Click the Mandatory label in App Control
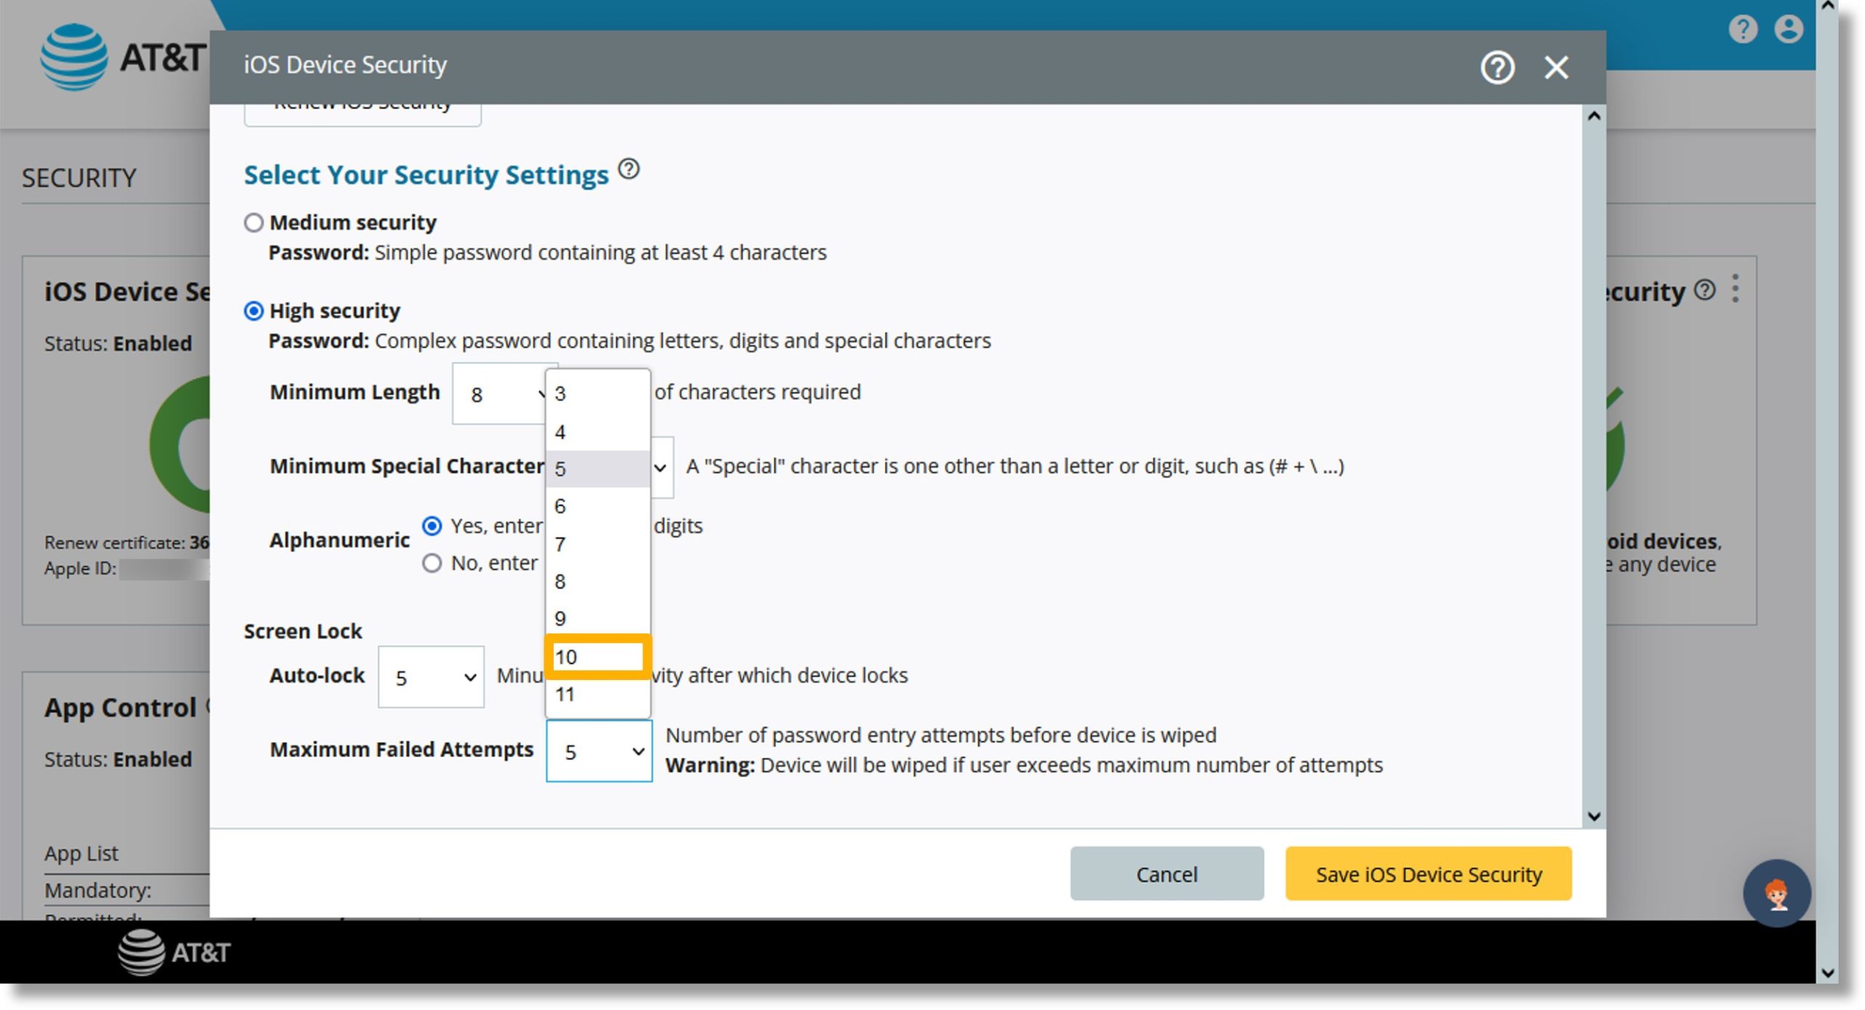Screen dimensions: 1865x1010 [x=98, y=890]
